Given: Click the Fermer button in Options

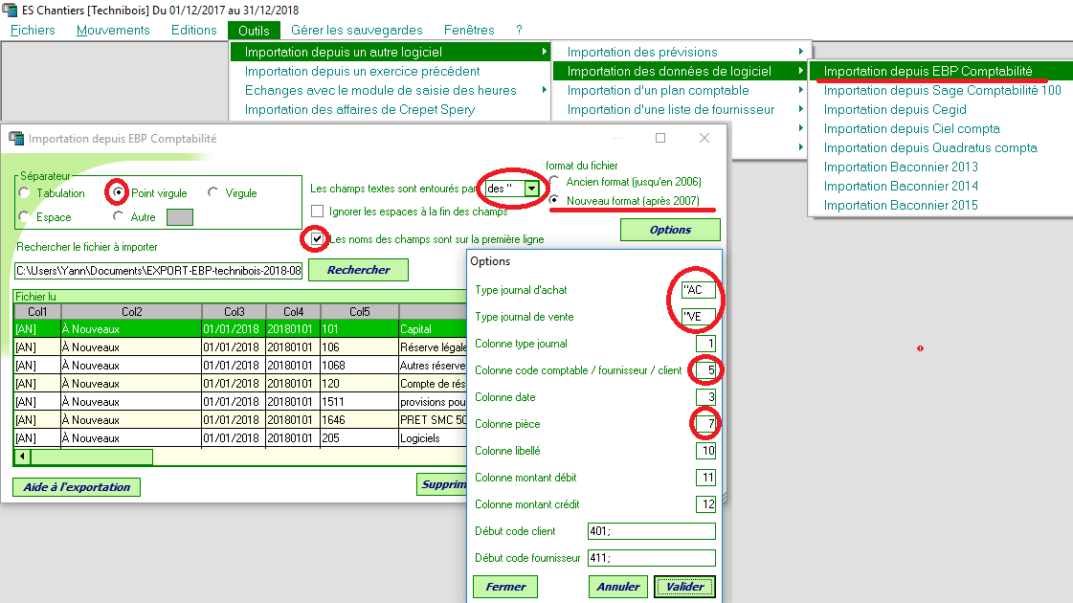Looking at the screenshot, I should (505, 587).
